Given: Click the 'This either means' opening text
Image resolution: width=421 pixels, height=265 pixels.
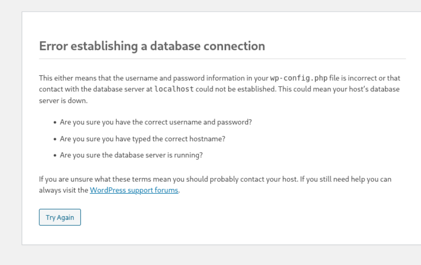Looking at the screenshot, I should [x=63, y=78].
